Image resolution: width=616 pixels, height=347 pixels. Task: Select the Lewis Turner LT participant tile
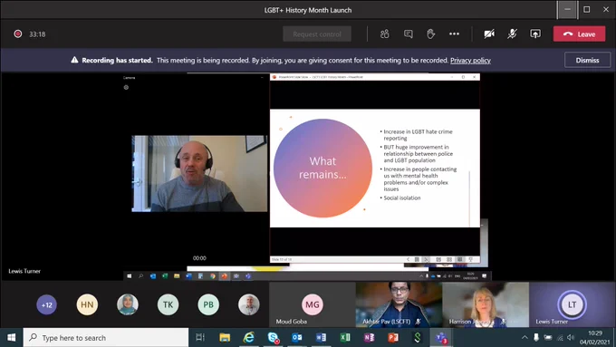[x=572, y=304]
